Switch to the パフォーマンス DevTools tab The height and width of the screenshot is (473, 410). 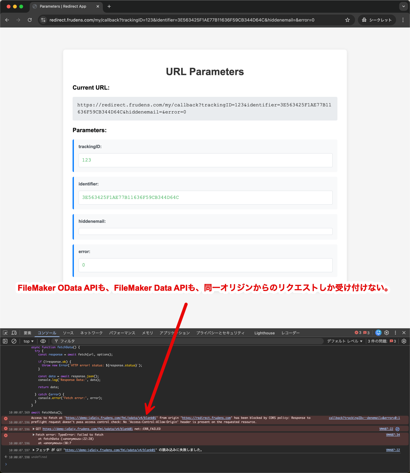coord(122,333)
